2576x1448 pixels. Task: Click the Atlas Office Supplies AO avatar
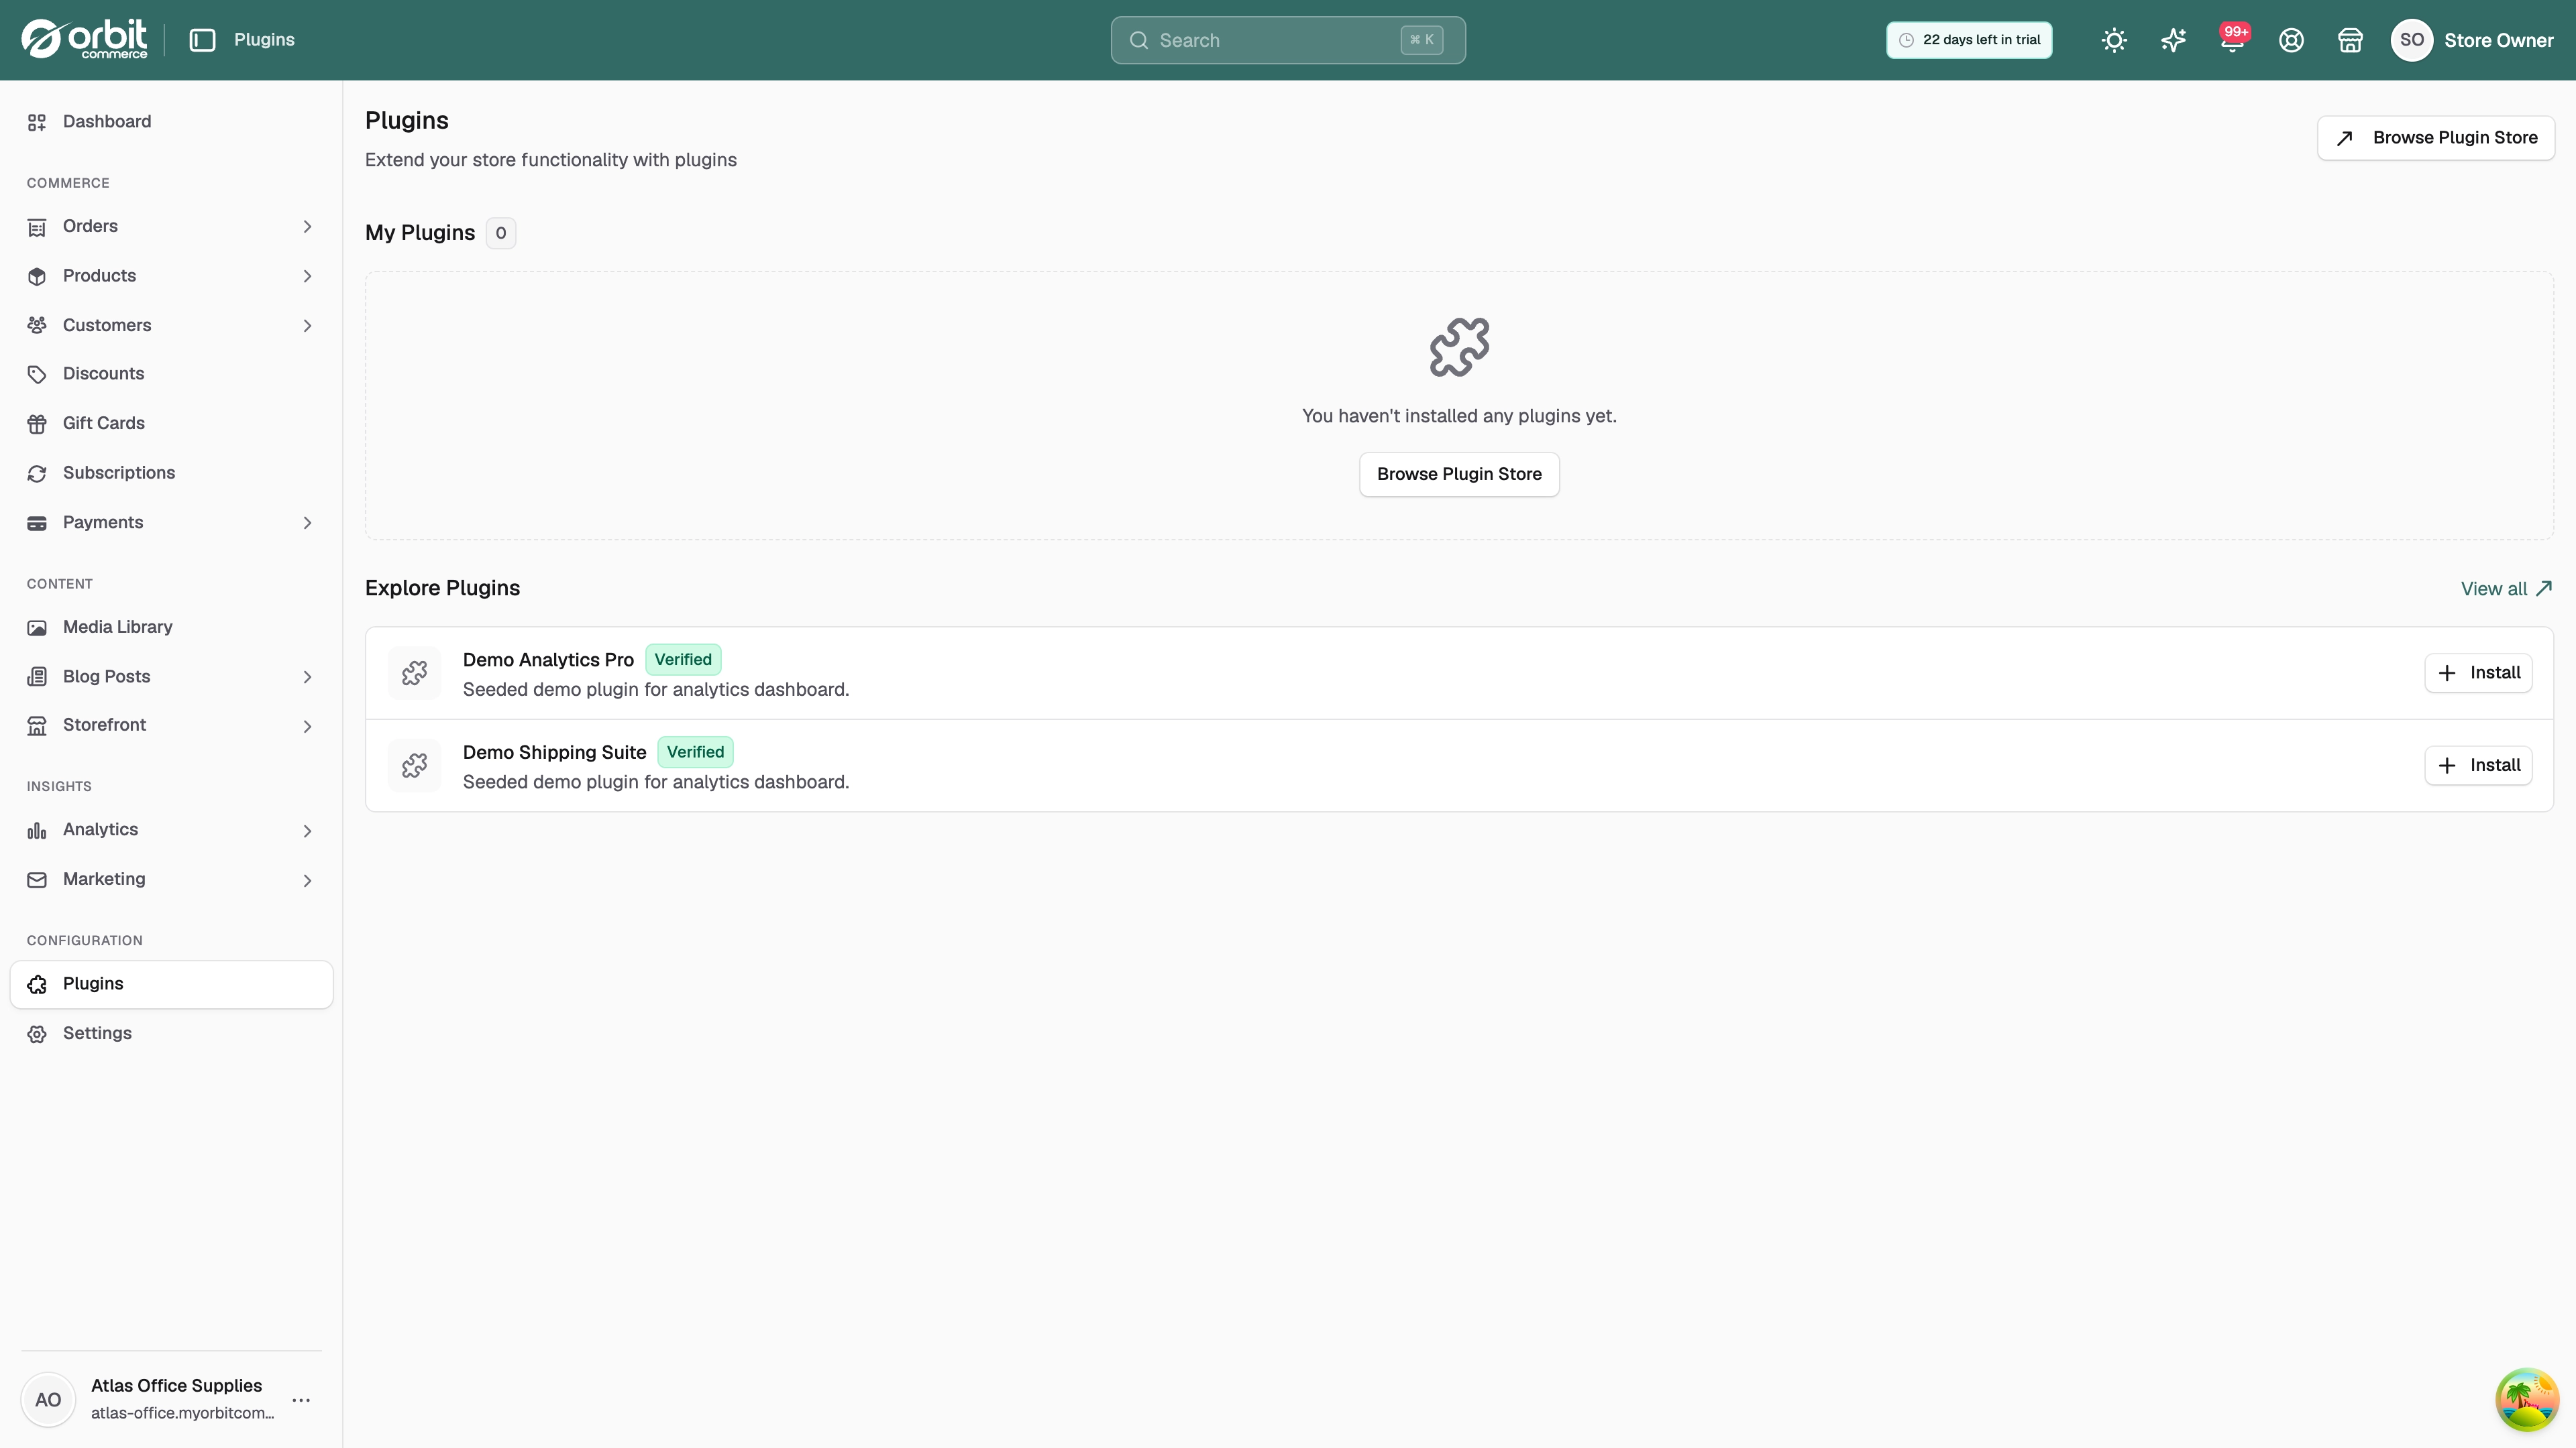(48, 1399)
